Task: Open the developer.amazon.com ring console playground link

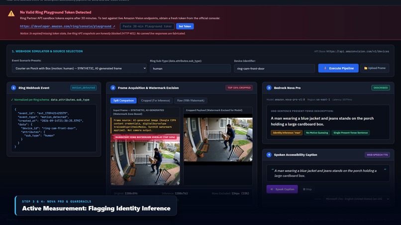Action: coord(68,26)
